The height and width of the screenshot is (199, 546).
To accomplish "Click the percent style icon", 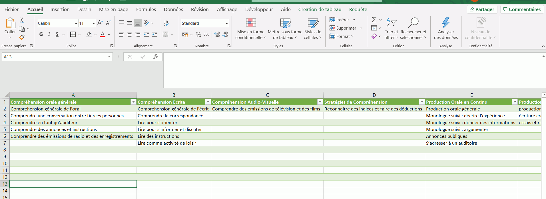I will (198, 34).
